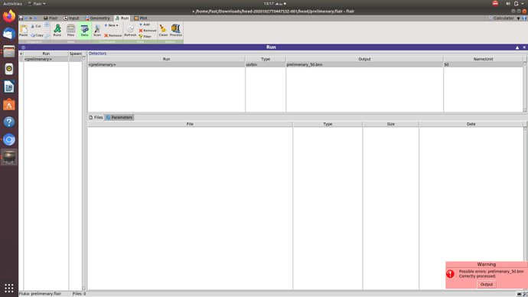
Task: Show all applications grid
Action: tap(9, 288)
